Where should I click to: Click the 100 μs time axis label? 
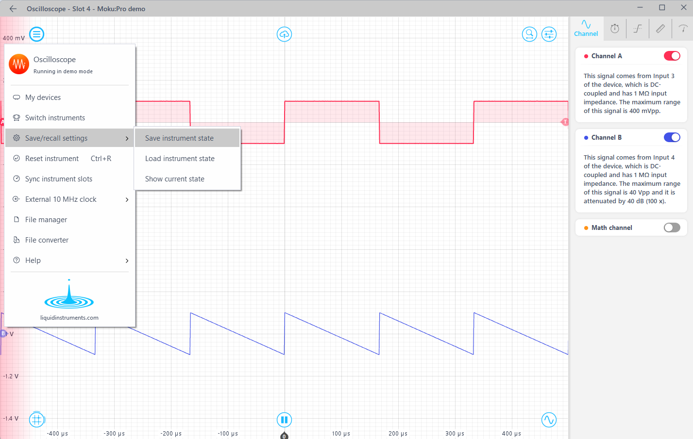click(x=341, y=433)
